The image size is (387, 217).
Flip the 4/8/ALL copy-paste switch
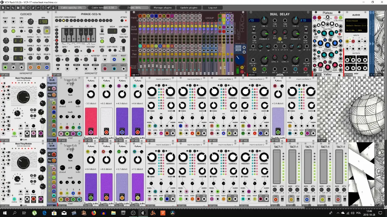123,49
